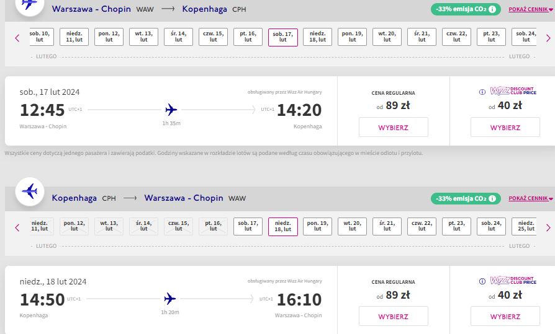Click the 14:20 arrival time

tap(299, 110)
